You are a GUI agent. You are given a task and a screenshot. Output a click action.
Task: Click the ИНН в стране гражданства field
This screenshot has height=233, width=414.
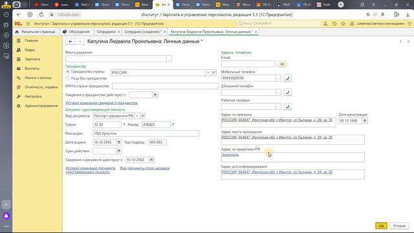point(166,86)
